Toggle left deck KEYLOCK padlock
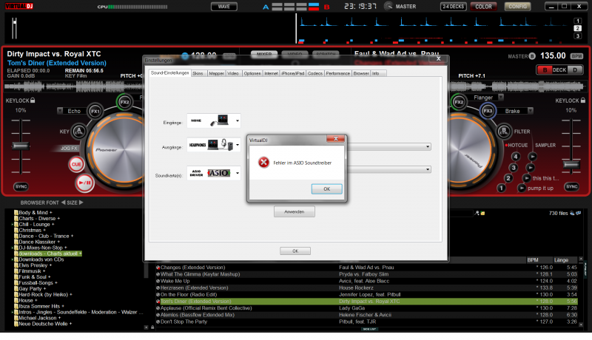The width and height of the screenshot is (592, 340). coord(33,101)
